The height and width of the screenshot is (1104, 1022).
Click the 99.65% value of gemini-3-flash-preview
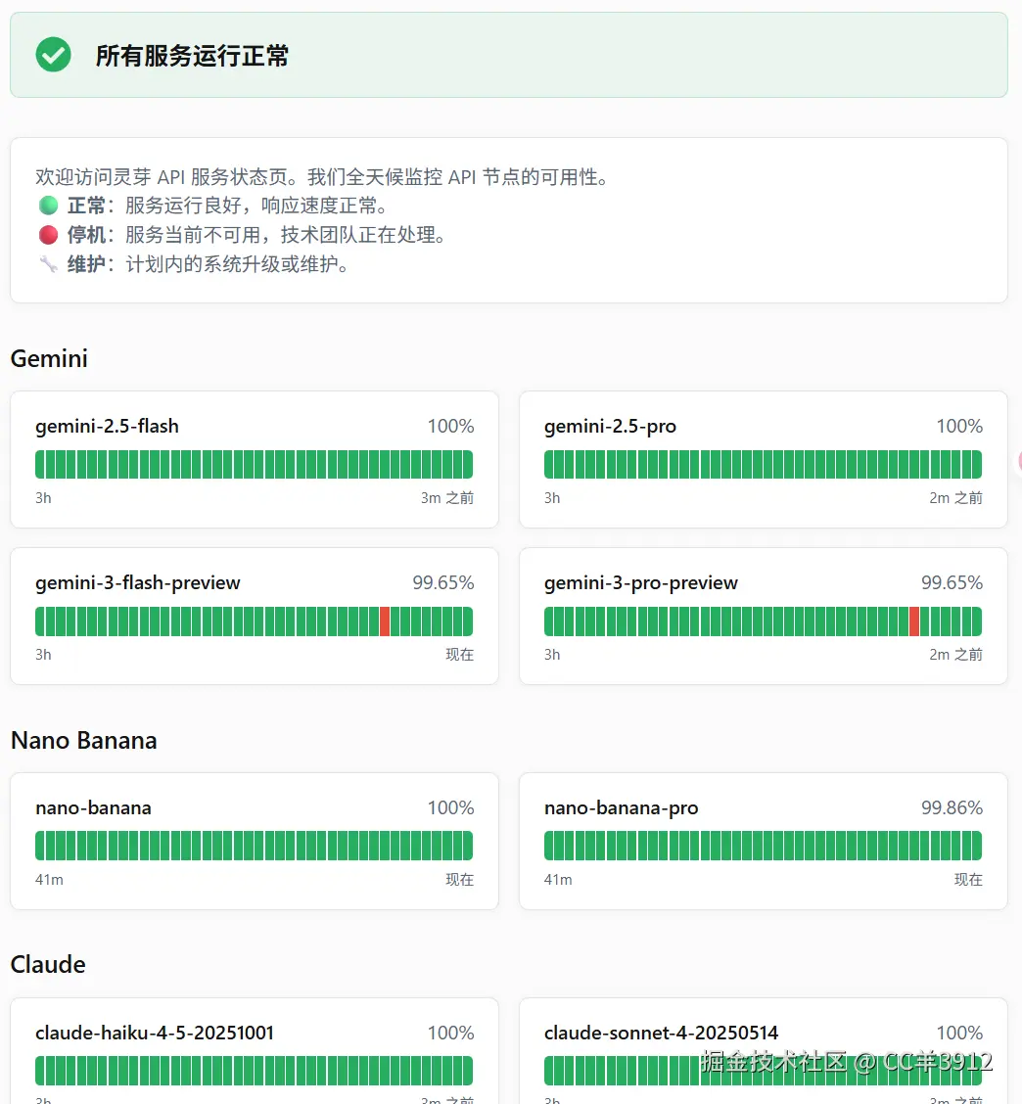click(443, 583)
